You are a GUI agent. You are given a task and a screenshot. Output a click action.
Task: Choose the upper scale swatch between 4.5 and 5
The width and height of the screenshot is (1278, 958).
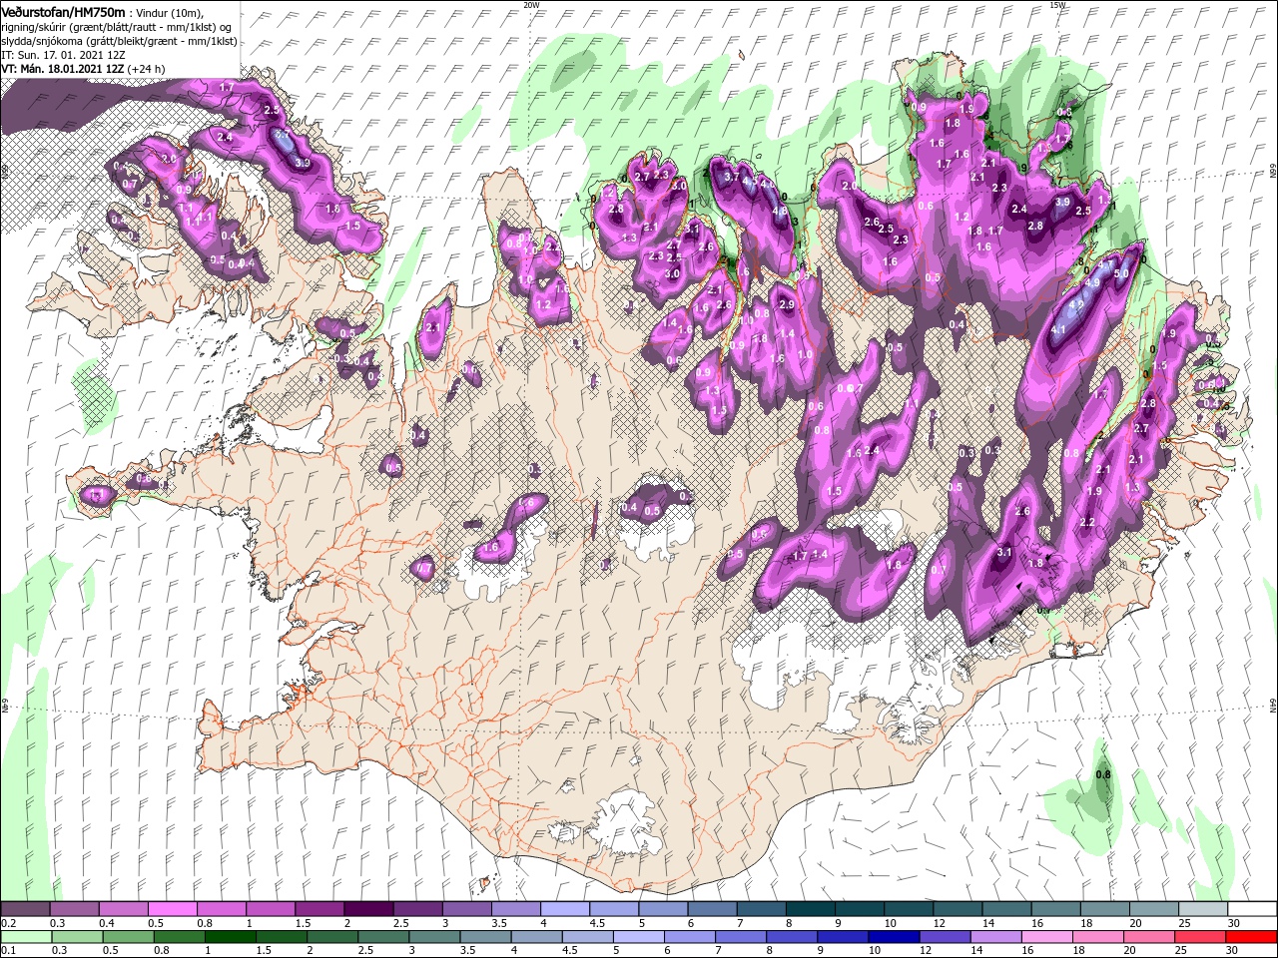614,909
